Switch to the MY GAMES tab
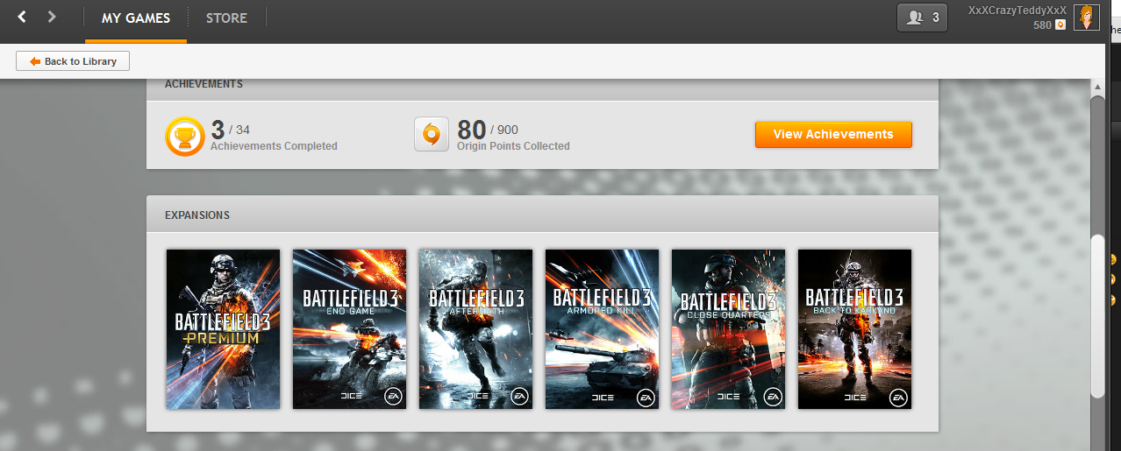Viewport: 1121px width, 451px height. click(136, 18)
